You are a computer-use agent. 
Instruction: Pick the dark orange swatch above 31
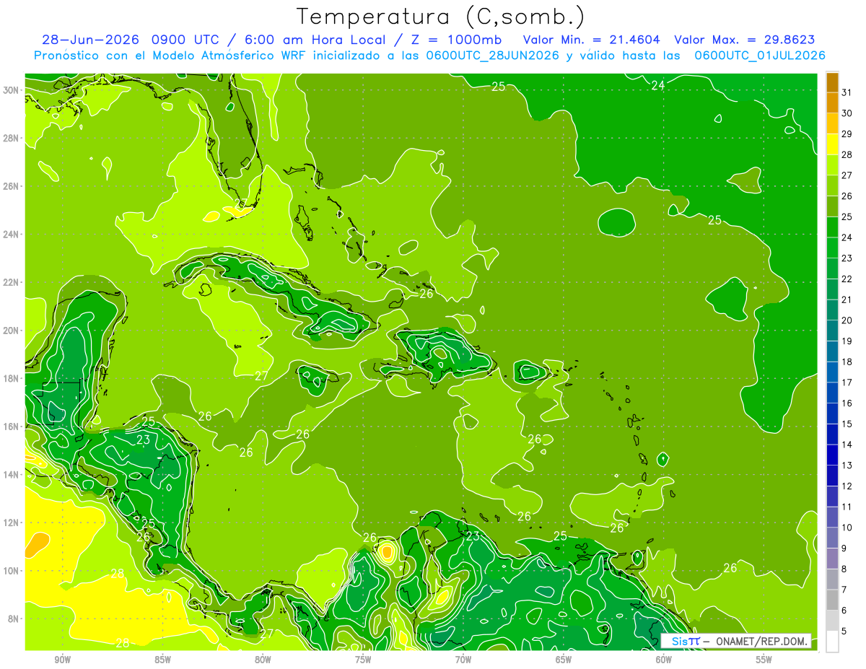pos(831,82)
